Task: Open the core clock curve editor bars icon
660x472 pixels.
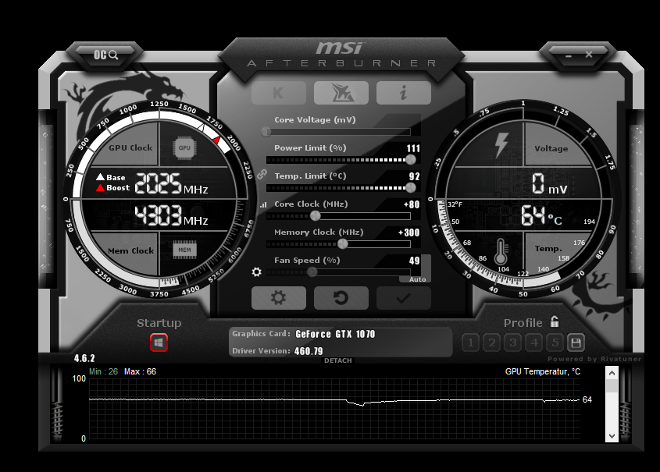Action: point(263,204)
